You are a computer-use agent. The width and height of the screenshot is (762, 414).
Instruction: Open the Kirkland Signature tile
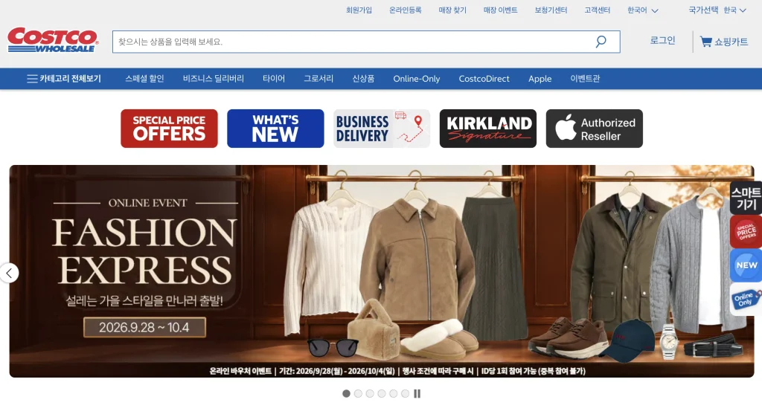click(488, 129)
